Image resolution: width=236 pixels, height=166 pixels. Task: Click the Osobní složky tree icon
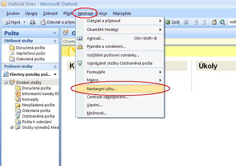pos(12,82)
